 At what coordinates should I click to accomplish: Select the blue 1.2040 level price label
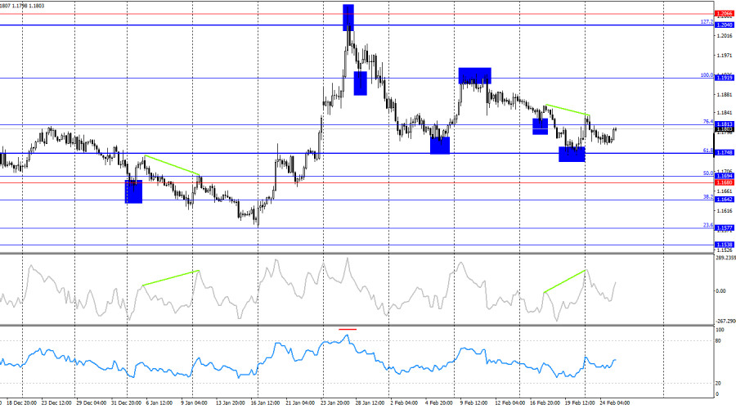724,25
